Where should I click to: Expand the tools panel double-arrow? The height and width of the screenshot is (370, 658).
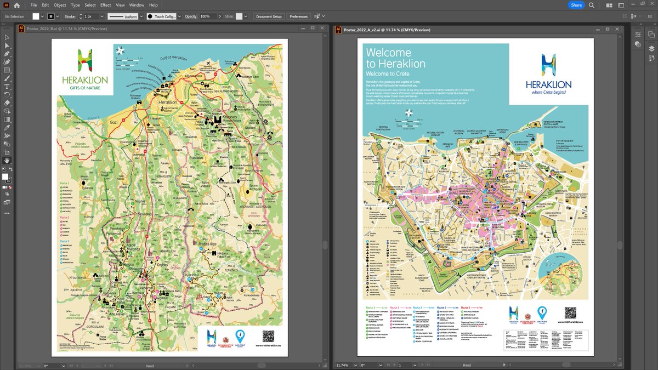click(3, 25)
